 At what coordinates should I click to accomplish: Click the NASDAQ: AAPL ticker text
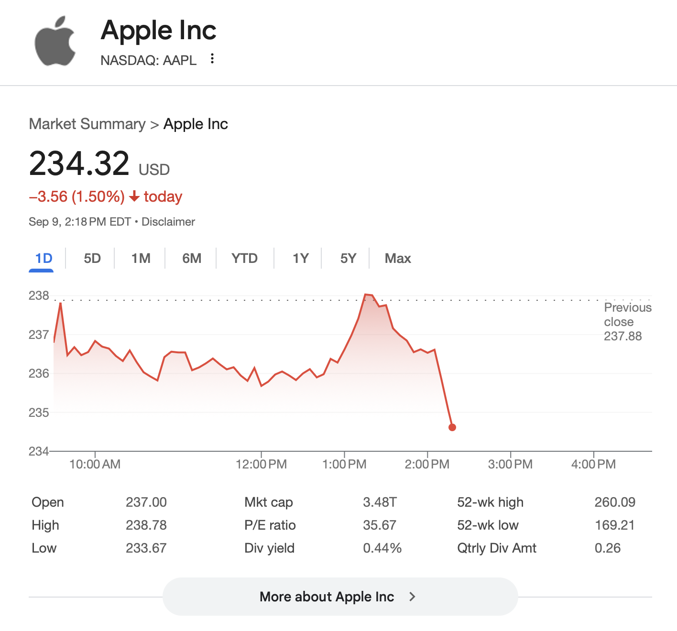coord(148,60)
